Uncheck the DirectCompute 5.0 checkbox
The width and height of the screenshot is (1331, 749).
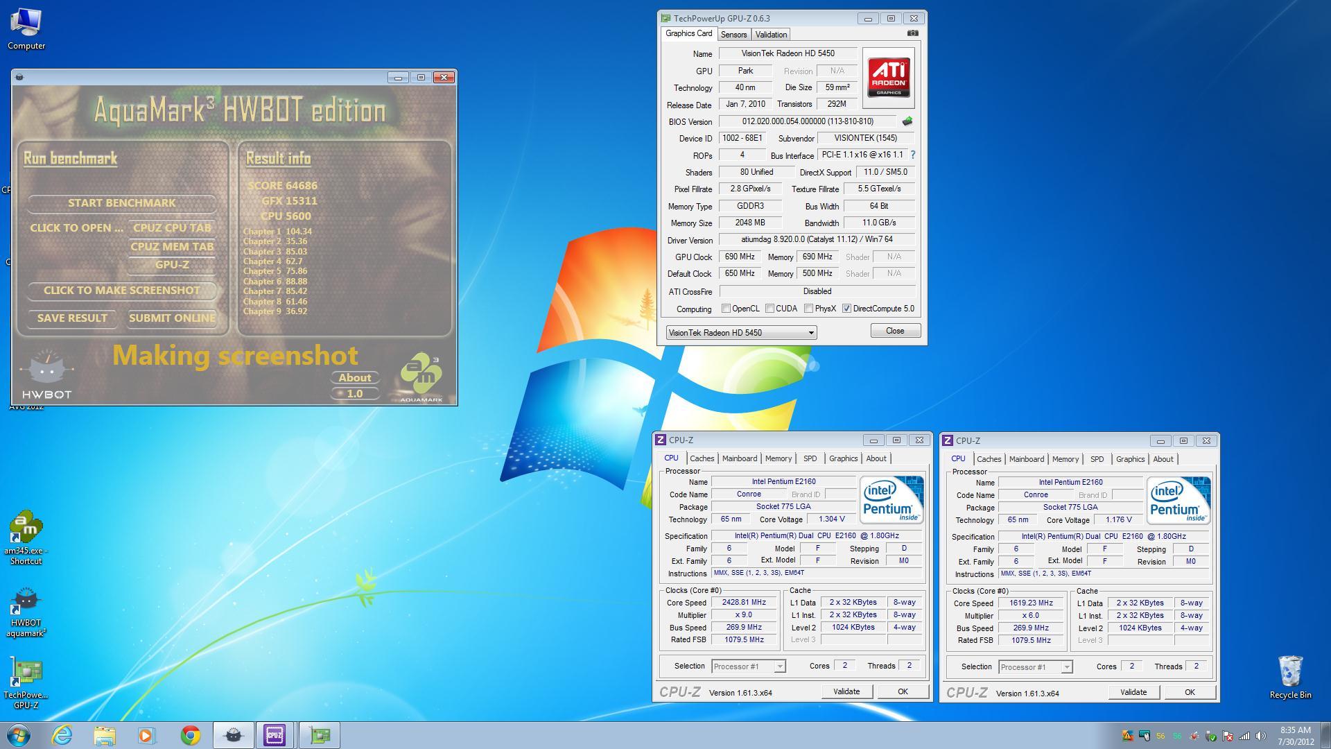(x=846, y=309)
